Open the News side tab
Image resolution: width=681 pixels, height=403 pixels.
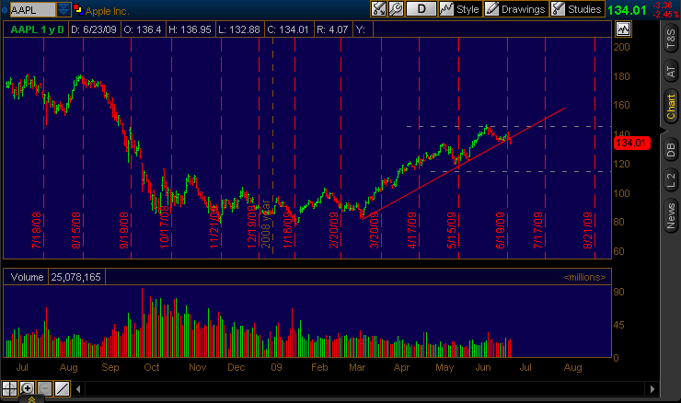coord(671,216)
